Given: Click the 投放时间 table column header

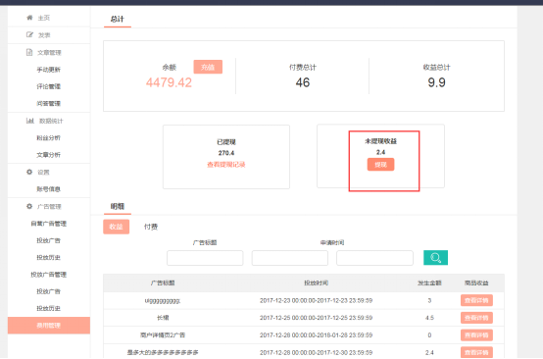Looking at the screenshot, I should 317,283.
